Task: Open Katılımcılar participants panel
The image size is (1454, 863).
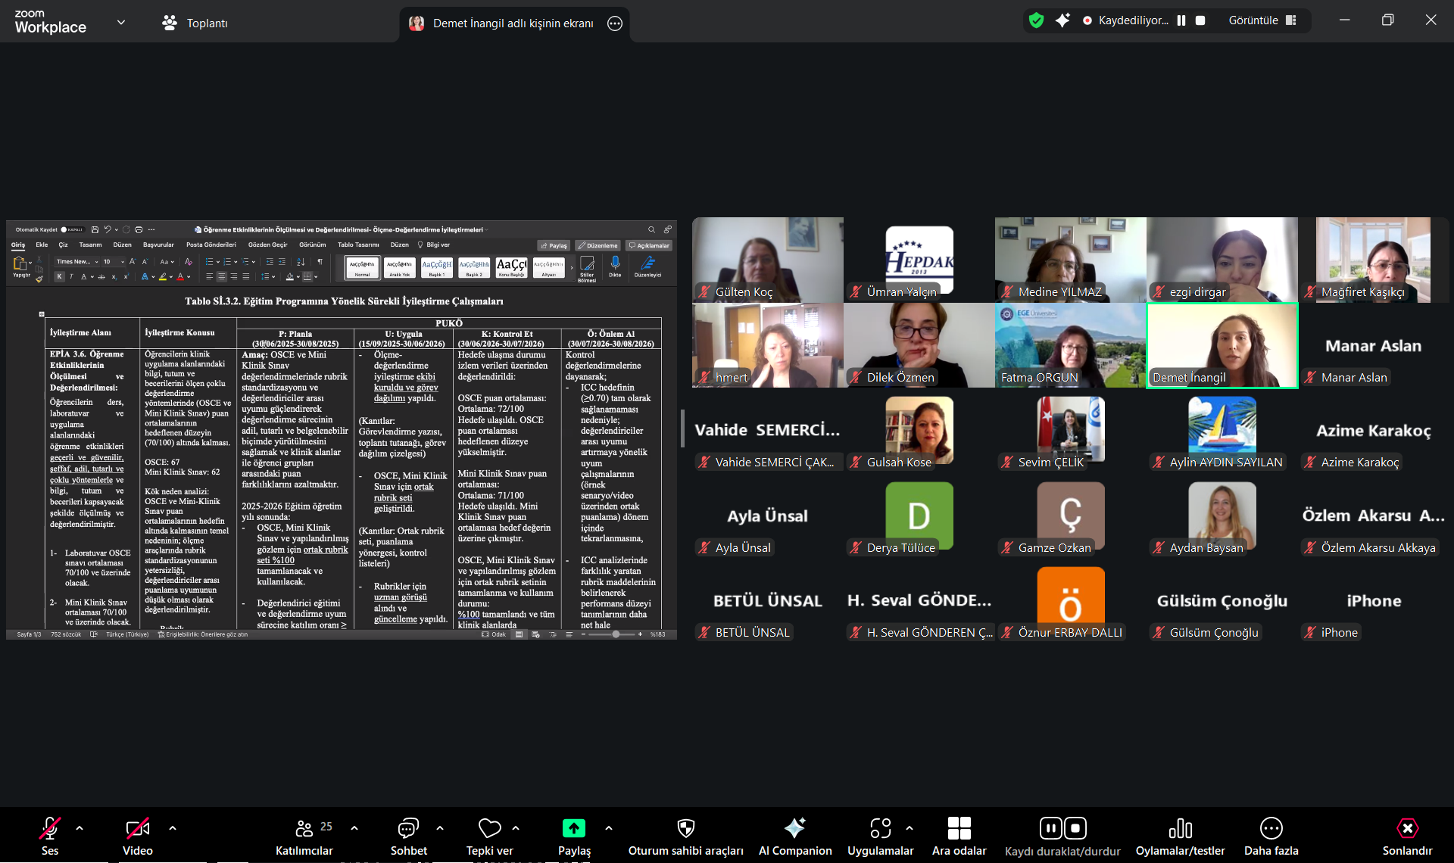Action: (304, 836)
